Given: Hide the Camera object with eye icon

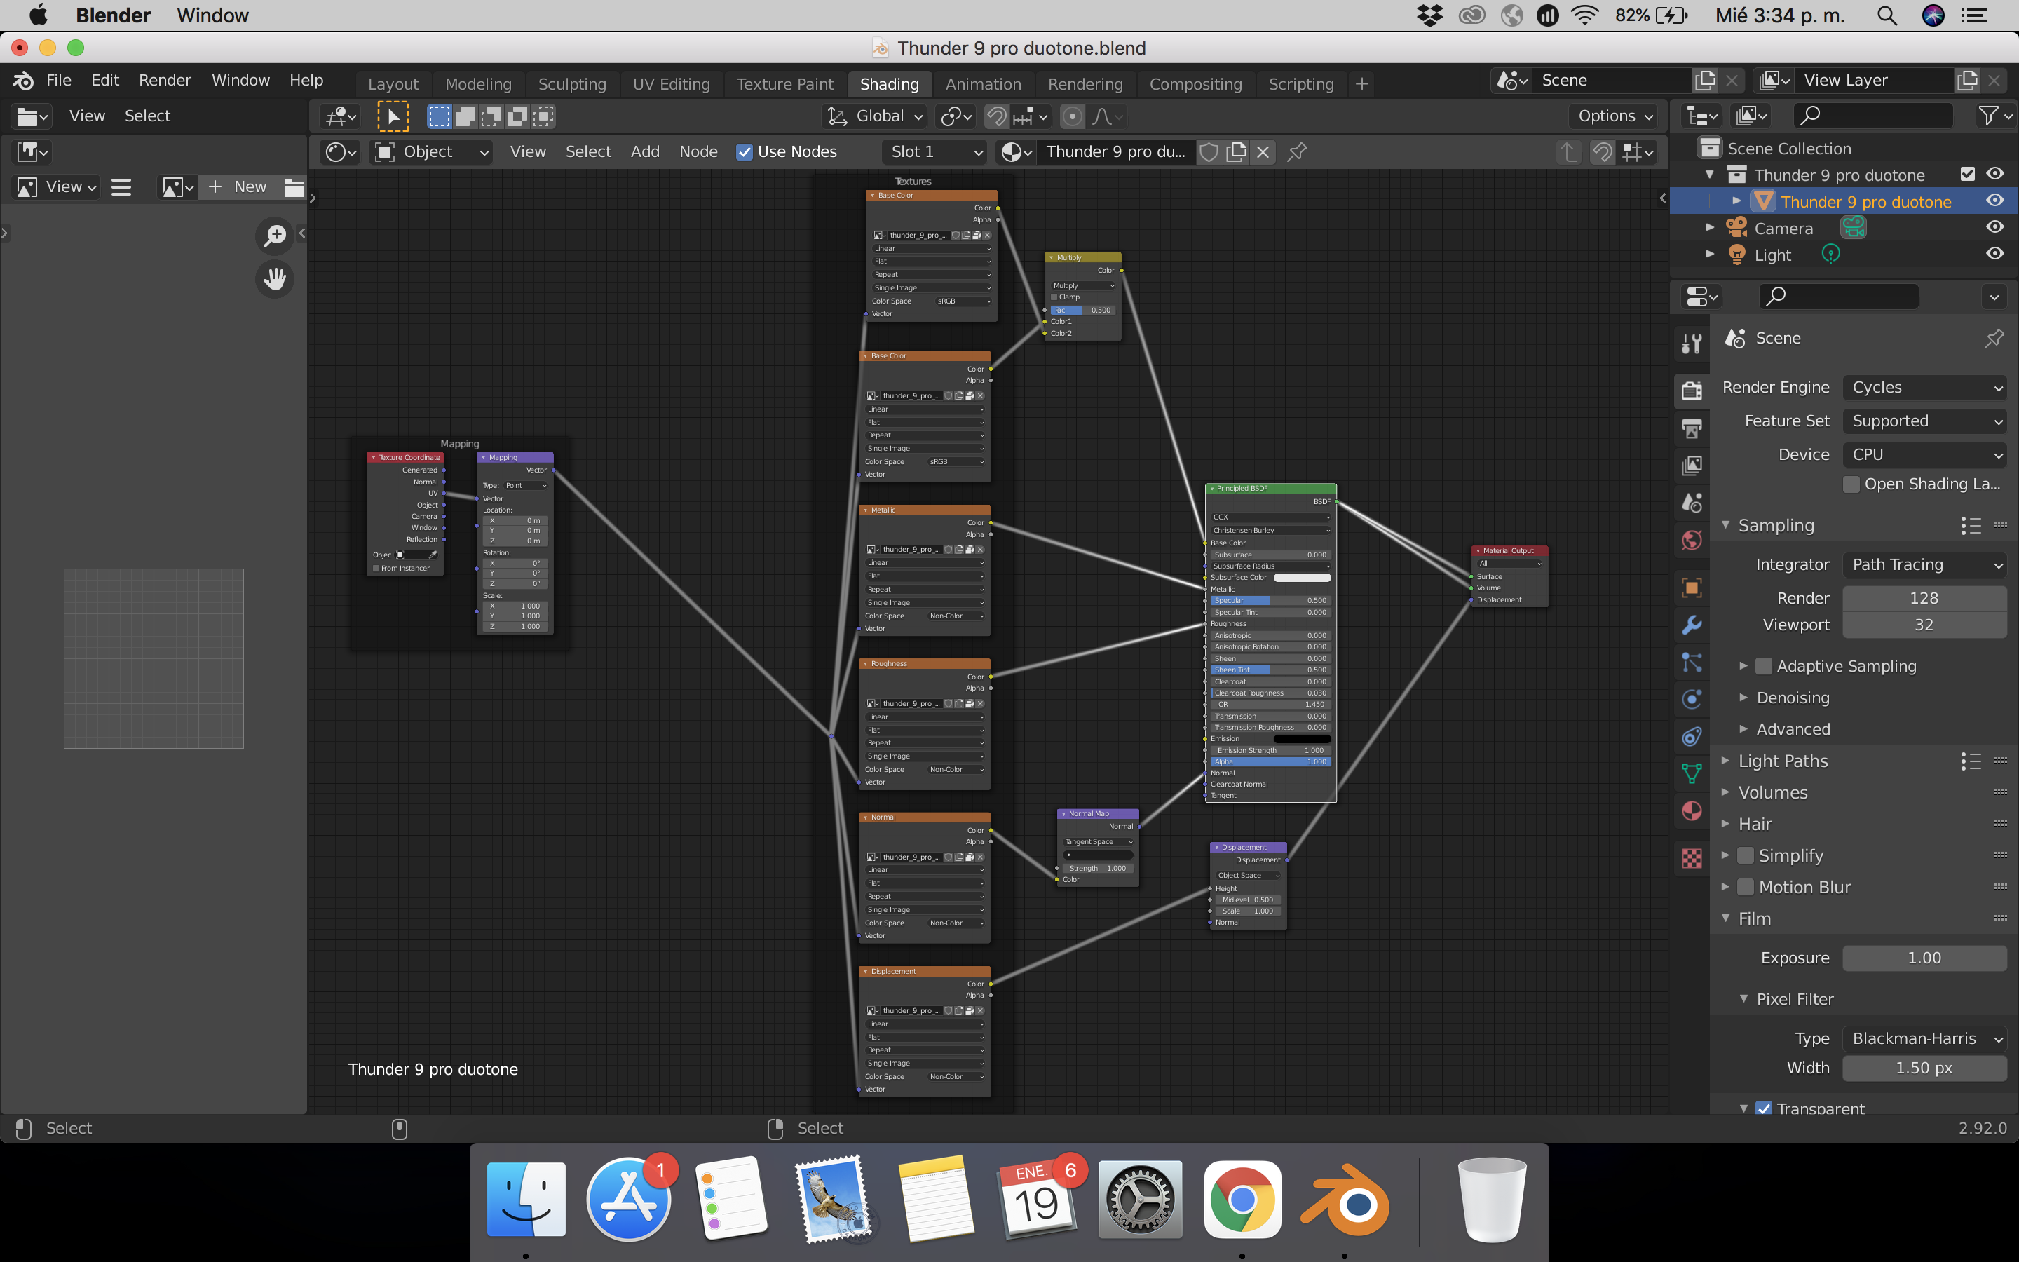Looking at the screenshot, I should click(x=1994, y=227).
